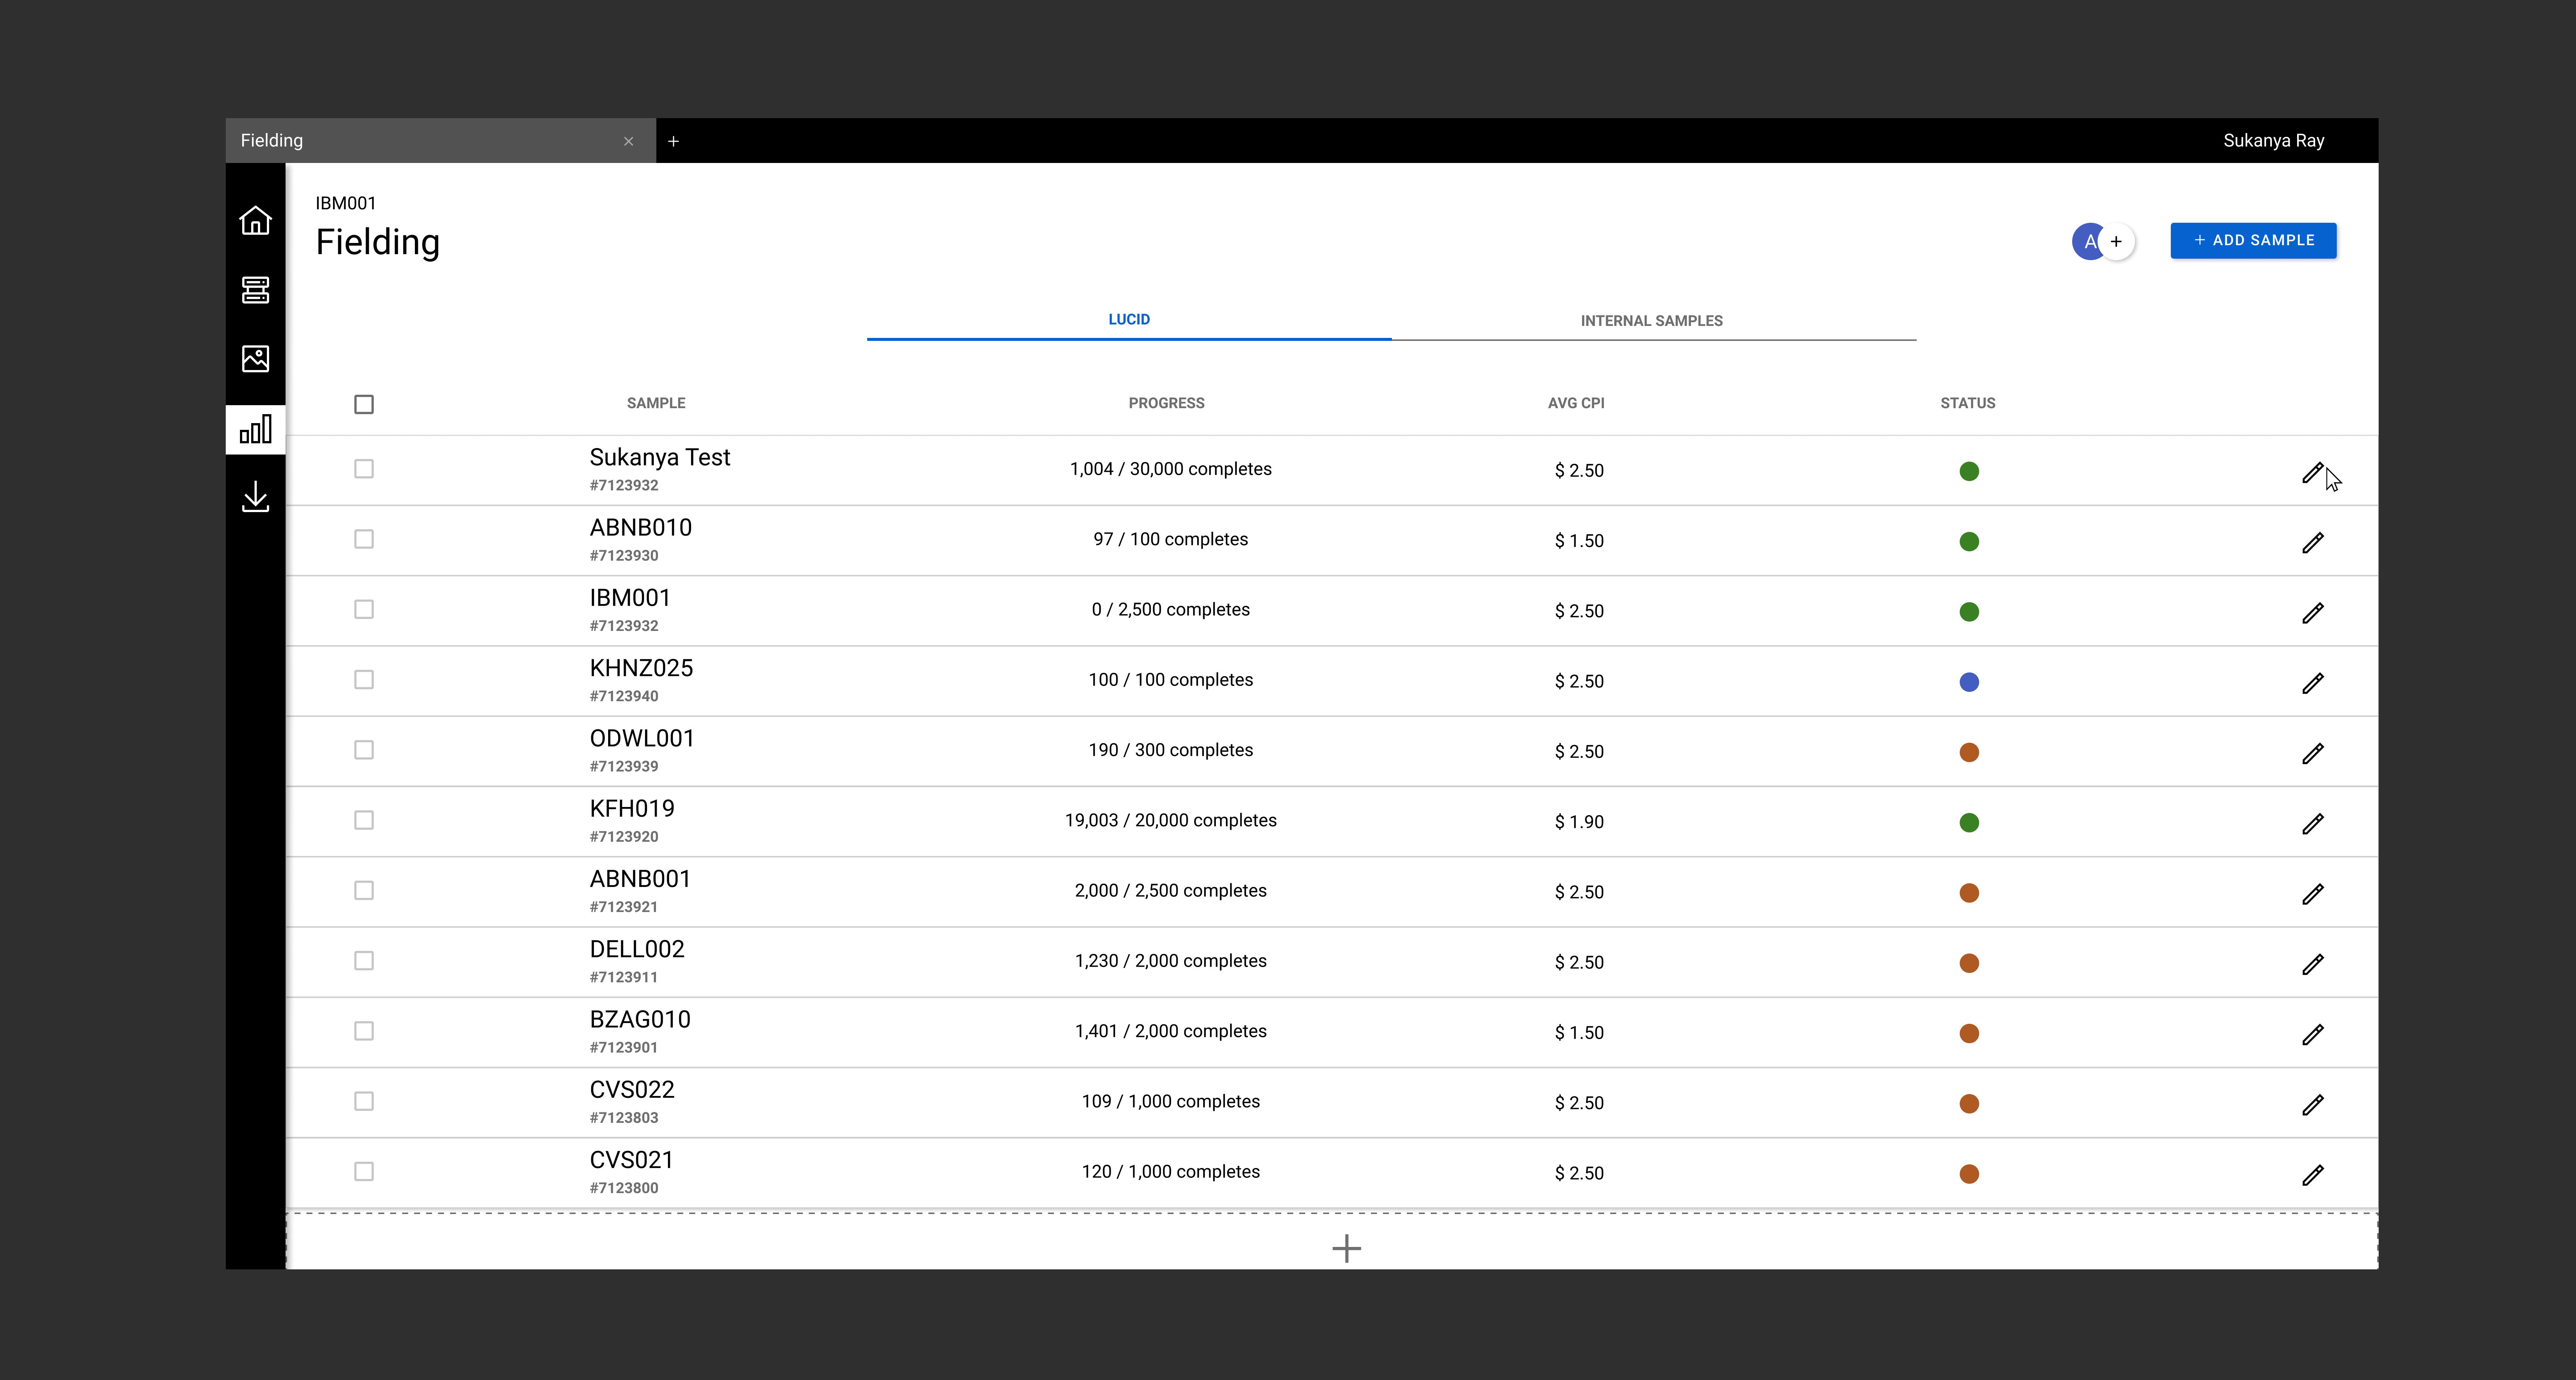The width and height of the screenshot is (2576, 1380).
Task: Sort by AVG CPI column header
Action: 1576,403
